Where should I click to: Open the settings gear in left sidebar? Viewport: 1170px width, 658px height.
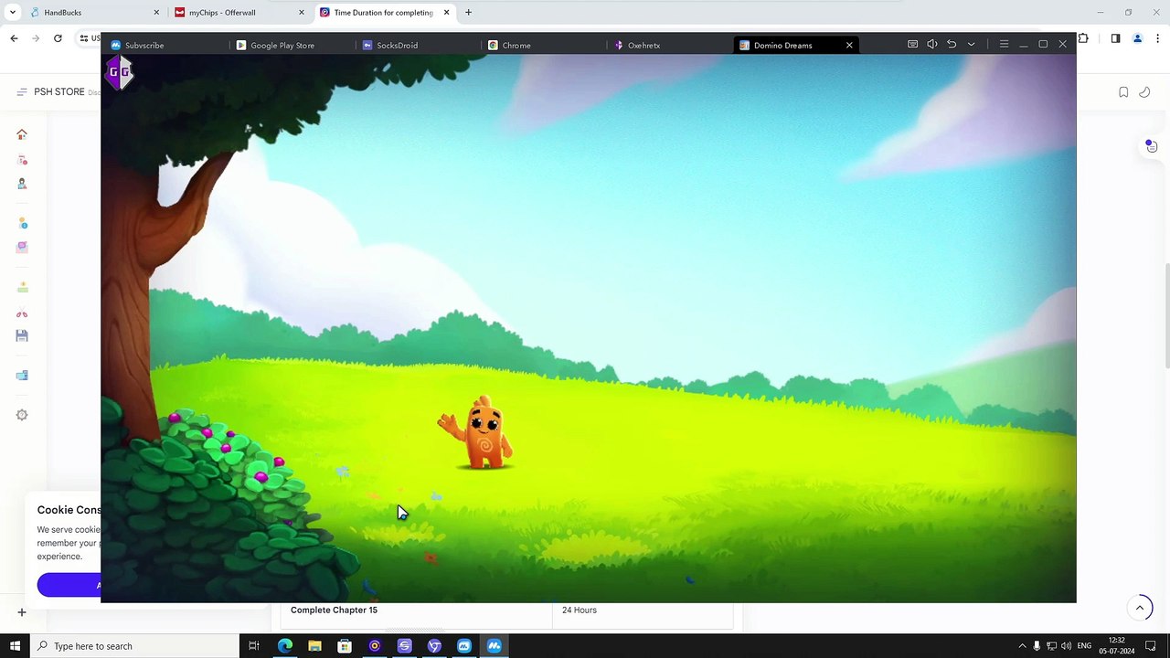coord(22,415)
